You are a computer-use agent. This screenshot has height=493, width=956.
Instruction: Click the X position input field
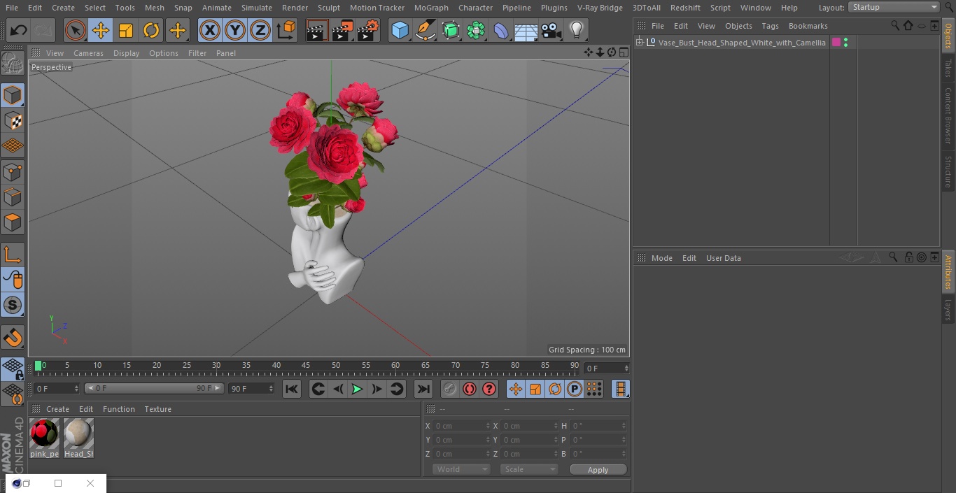click(461, 426)
